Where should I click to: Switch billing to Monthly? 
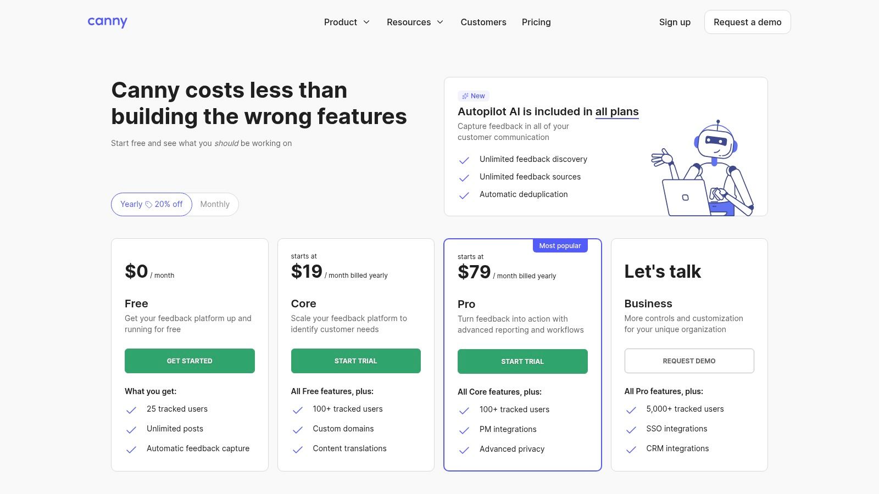point(215,204)
